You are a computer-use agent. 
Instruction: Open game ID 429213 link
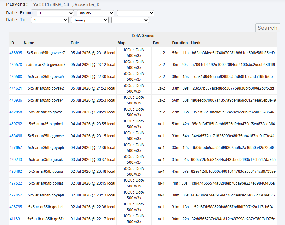pyautogui.click(x=16, y=160)
